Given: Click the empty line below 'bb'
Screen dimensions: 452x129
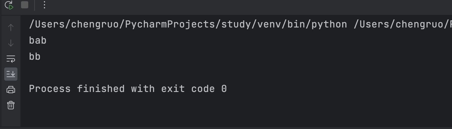Looking at the screenshot, I should pyautogui.click(x=236, y=73).
